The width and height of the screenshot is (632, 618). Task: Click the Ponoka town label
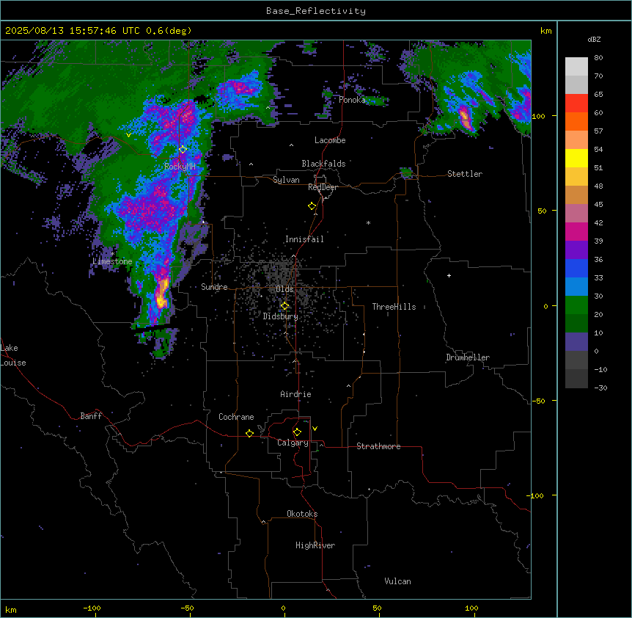pyautogui.click(x=352, y=100)
